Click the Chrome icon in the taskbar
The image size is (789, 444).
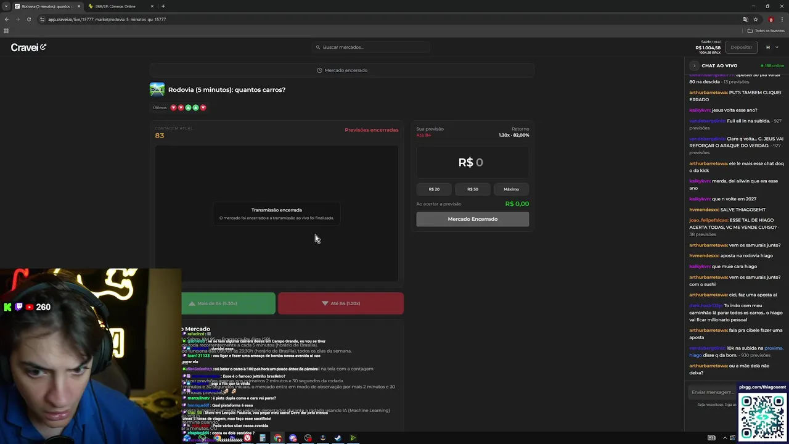tap(278, 438)
